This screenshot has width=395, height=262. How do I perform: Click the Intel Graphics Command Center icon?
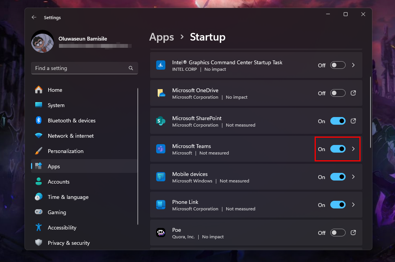[x=160, y=65]
